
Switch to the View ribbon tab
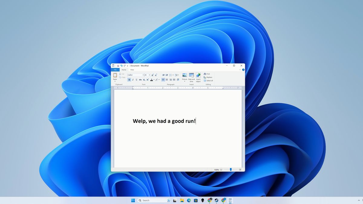point(132,70)
